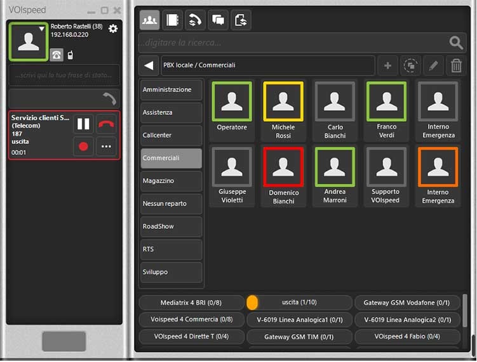
Task: Toggle the desk phone device icon
Action: click(57, 55)
